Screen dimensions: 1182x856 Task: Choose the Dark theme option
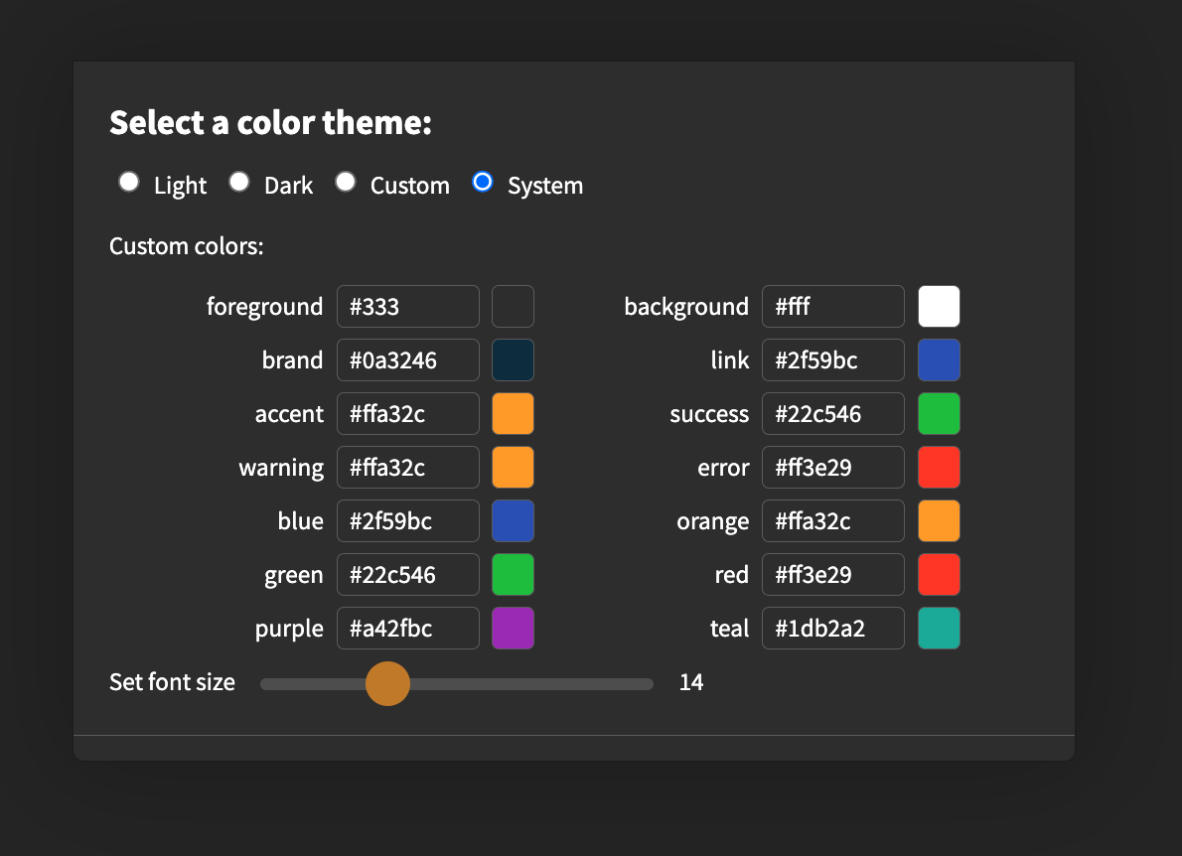(239, 183)
